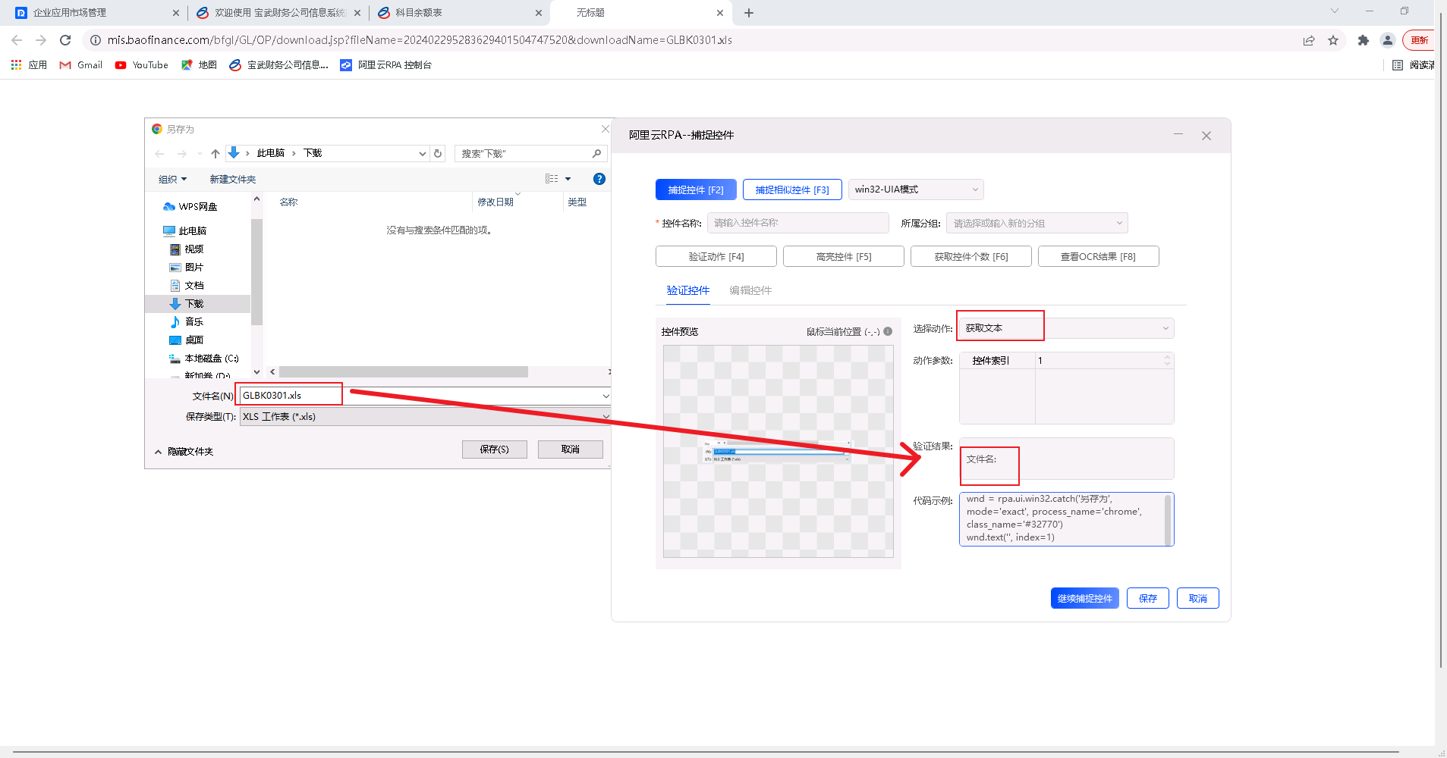Go back using the browser back arrow
The width and height of the screenshot is (1447, 758).
tap(17, 40)
